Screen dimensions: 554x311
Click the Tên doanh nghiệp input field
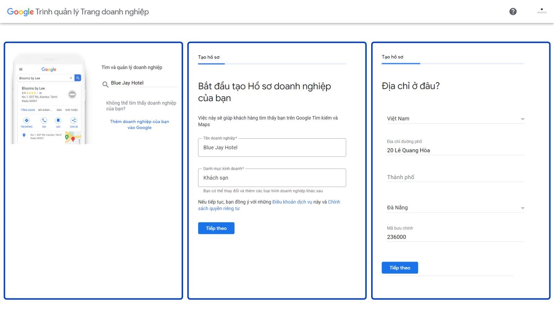click(272, 148)
